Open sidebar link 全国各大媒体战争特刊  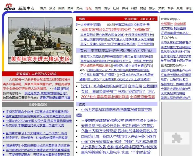click(176, 89)
